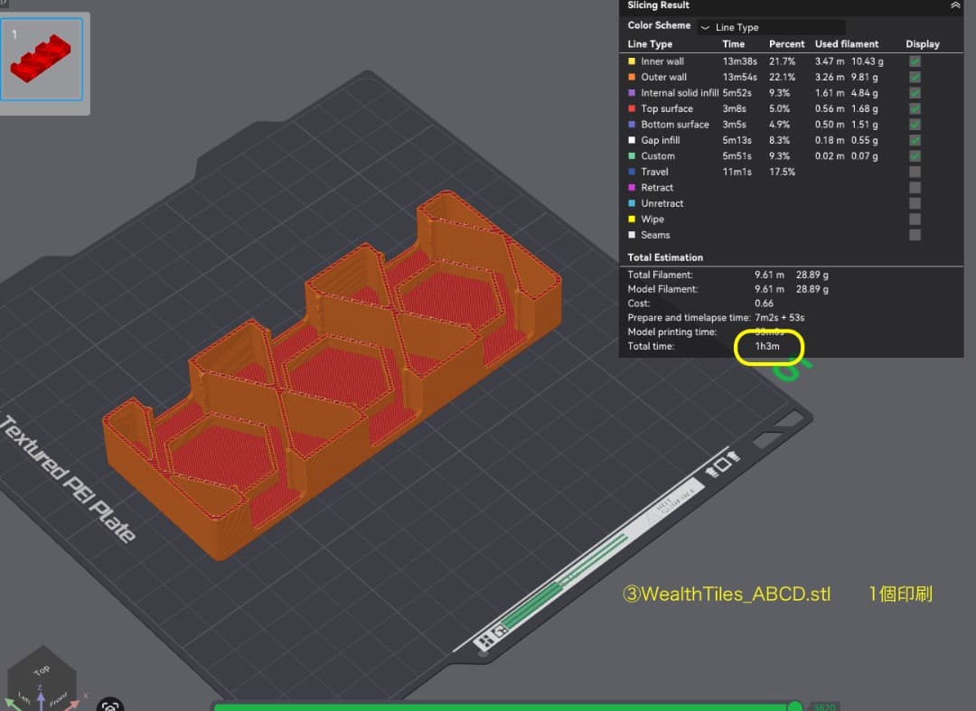Toggle the Wipe display checkbox
Image resolution: width=976 pixels, height=711 pixels.
915,220
